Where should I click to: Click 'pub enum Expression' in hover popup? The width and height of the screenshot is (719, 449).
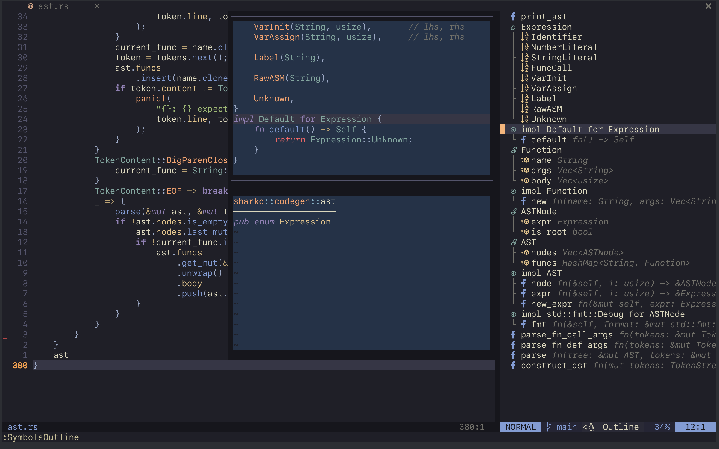click(282, 222)
